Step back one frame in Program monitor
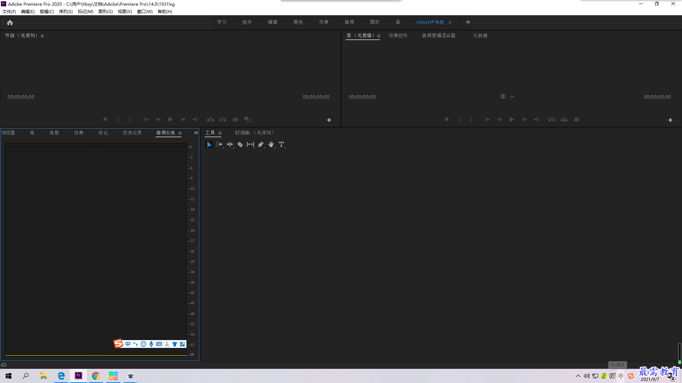Screen dimensions: 682x383 pyautogui.click(x=158, y=120)
